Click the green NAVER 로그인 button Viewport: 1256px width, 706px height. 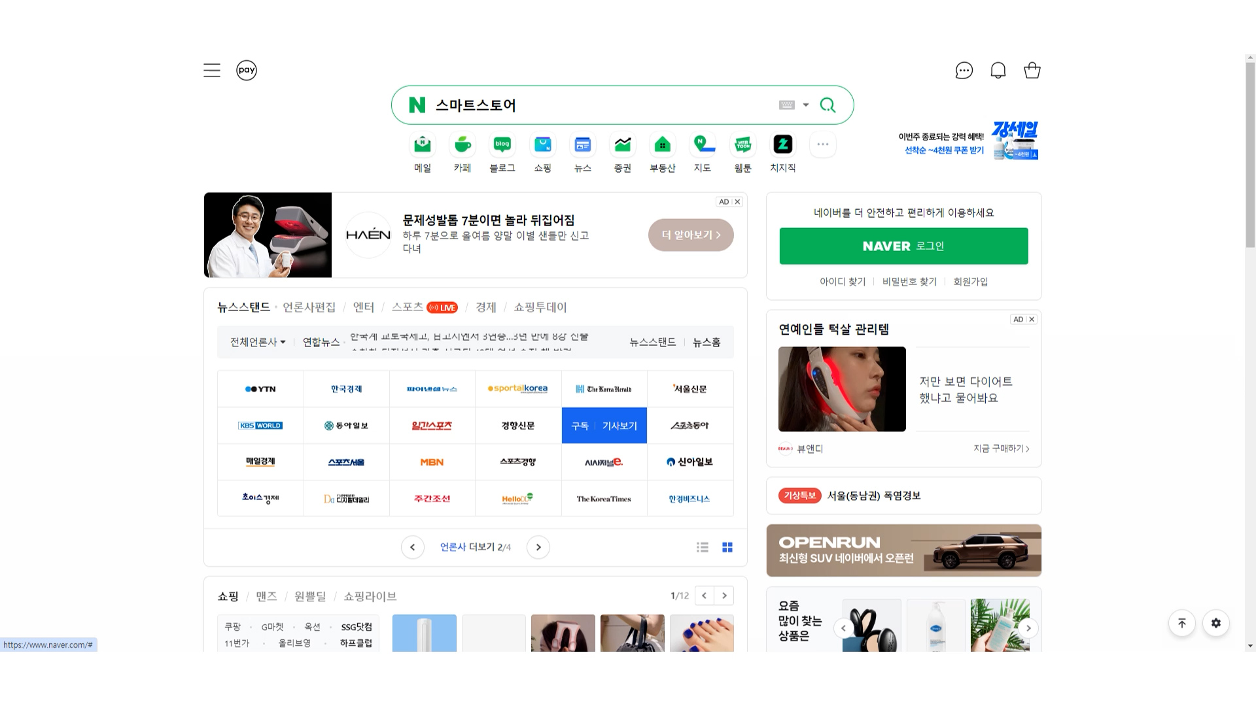[903, 246]
